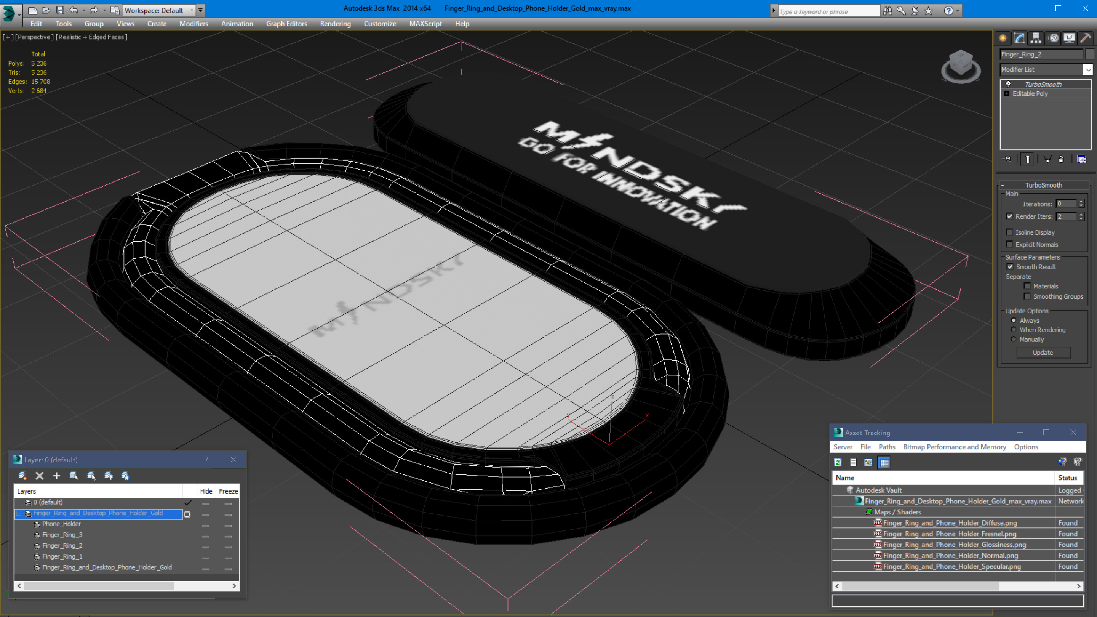Viewport: 1097px width, 617px height.
Task: Open Undo history dropdown arrow
Action: tap(83, 10)
